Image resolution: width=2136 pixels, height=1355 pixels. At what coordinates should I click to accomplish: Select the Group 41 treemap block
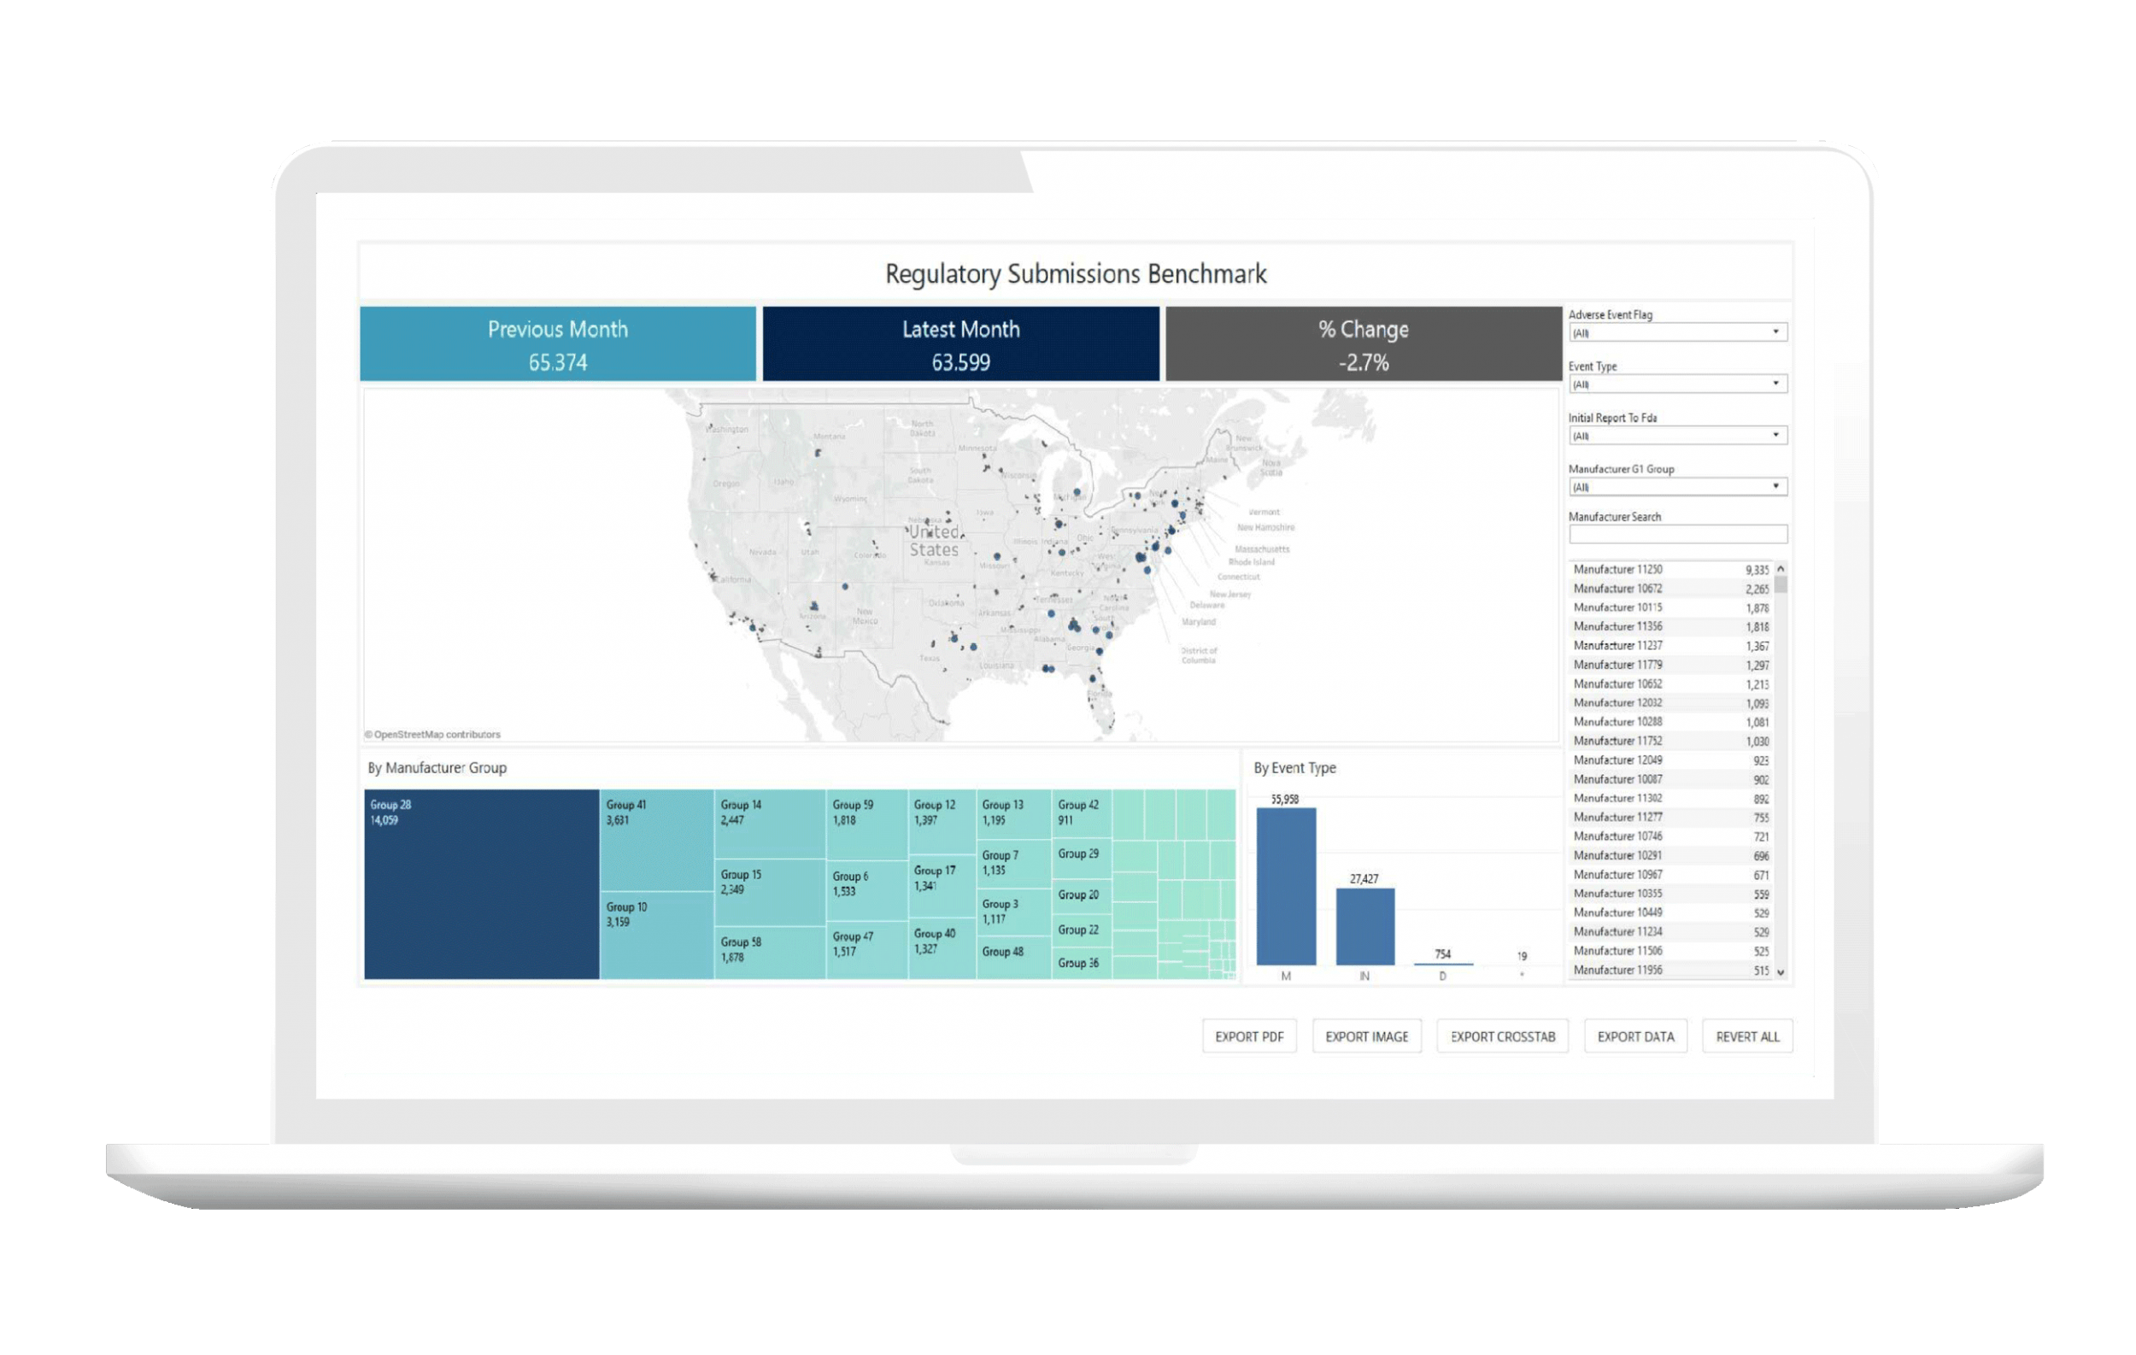point(656,840)
